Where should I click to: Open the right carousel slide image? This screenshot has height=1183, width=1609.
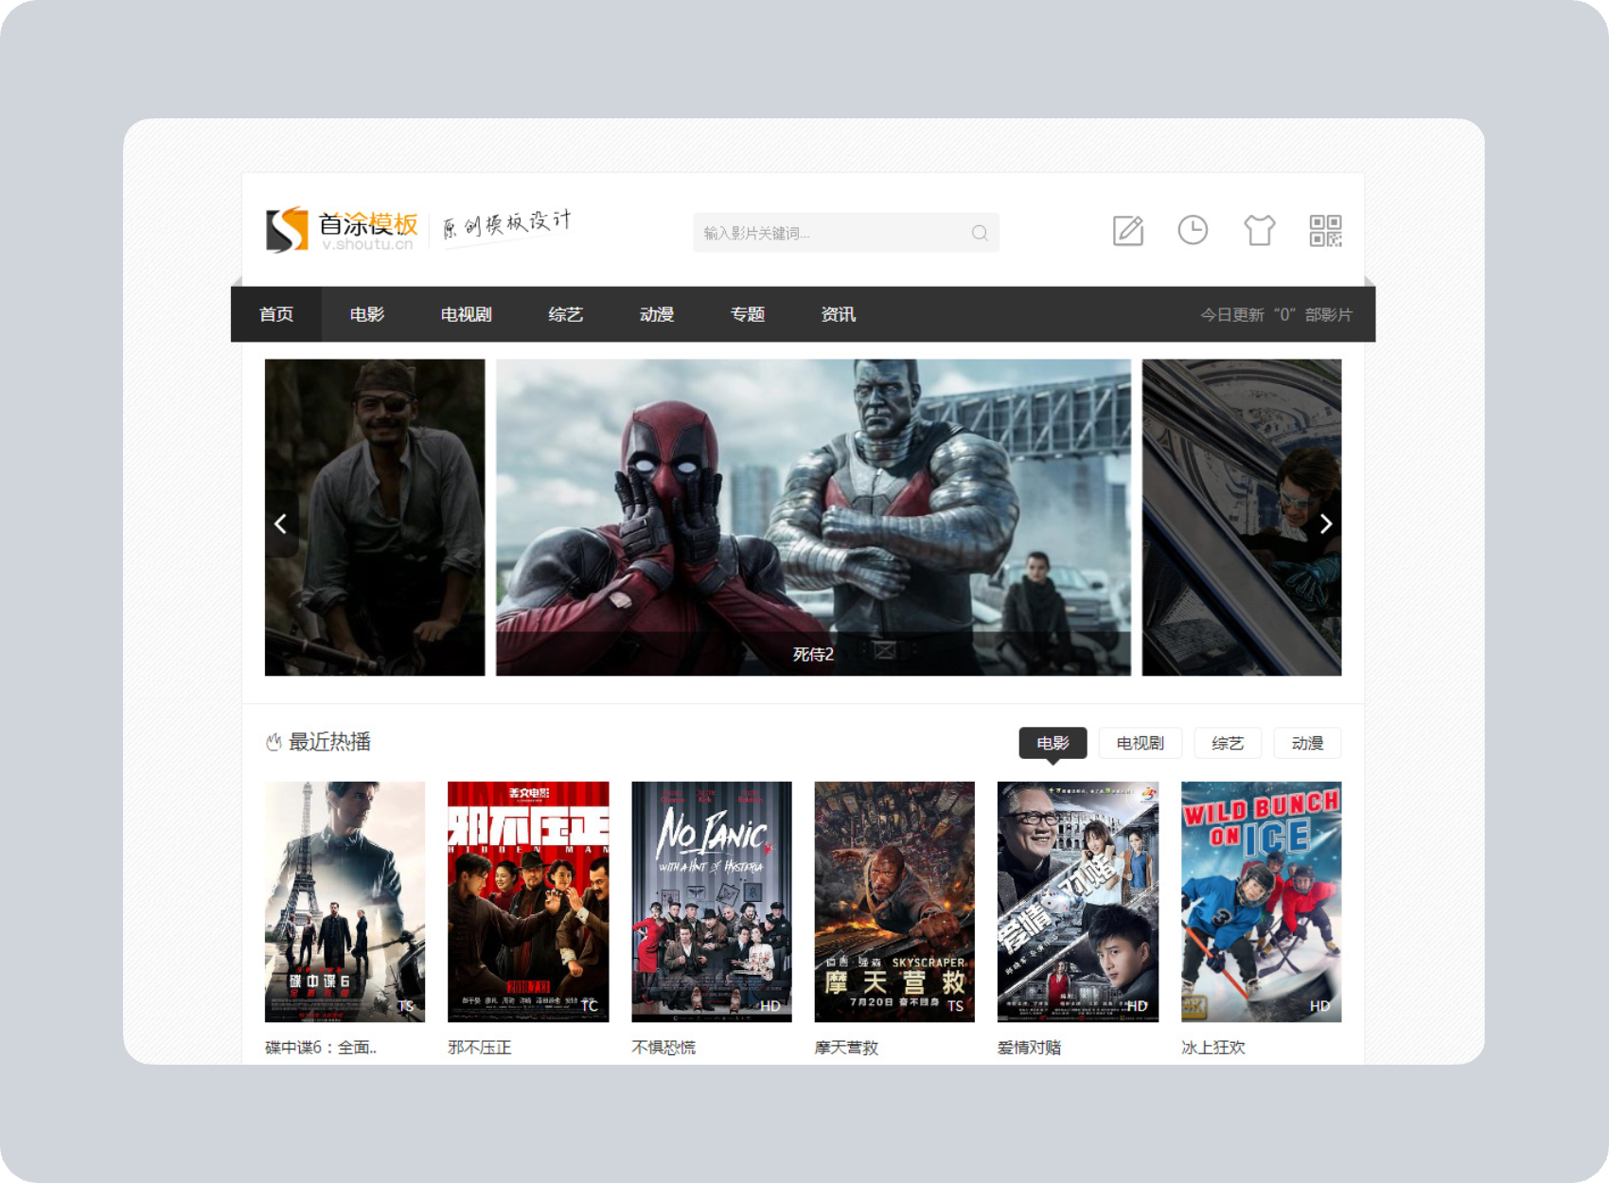(x=1242, y=517)
